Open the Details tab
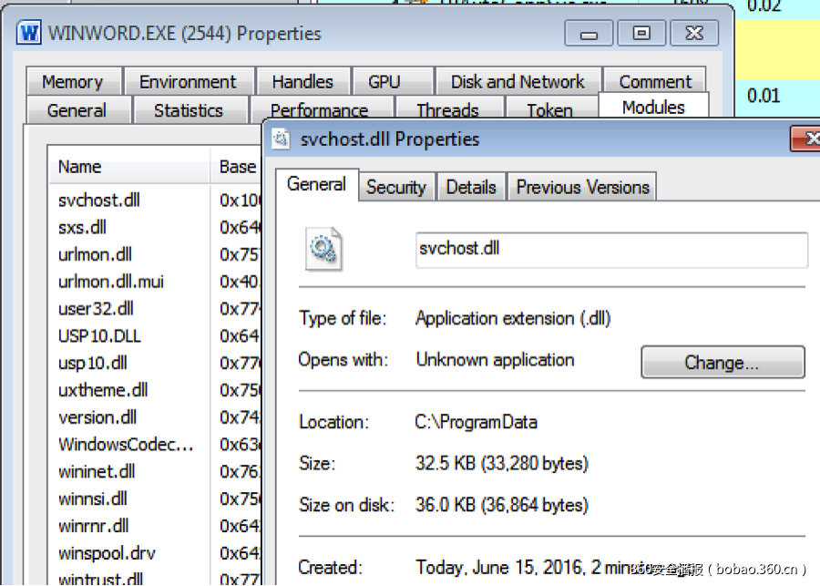 tap(471, 187)
